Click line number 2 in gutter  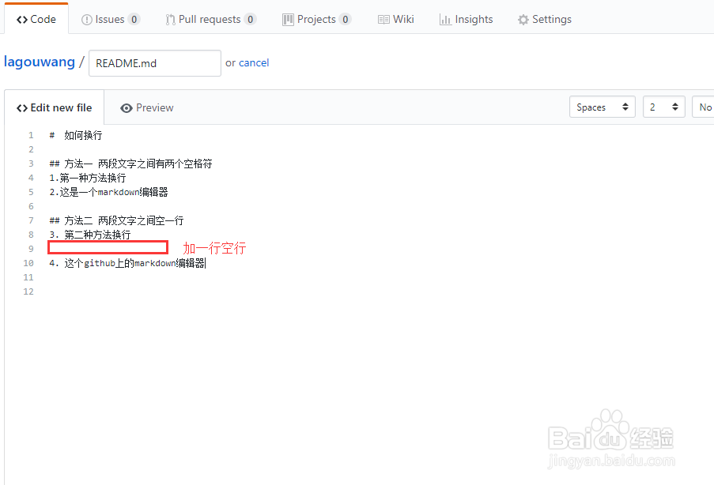tap(31, 149)
